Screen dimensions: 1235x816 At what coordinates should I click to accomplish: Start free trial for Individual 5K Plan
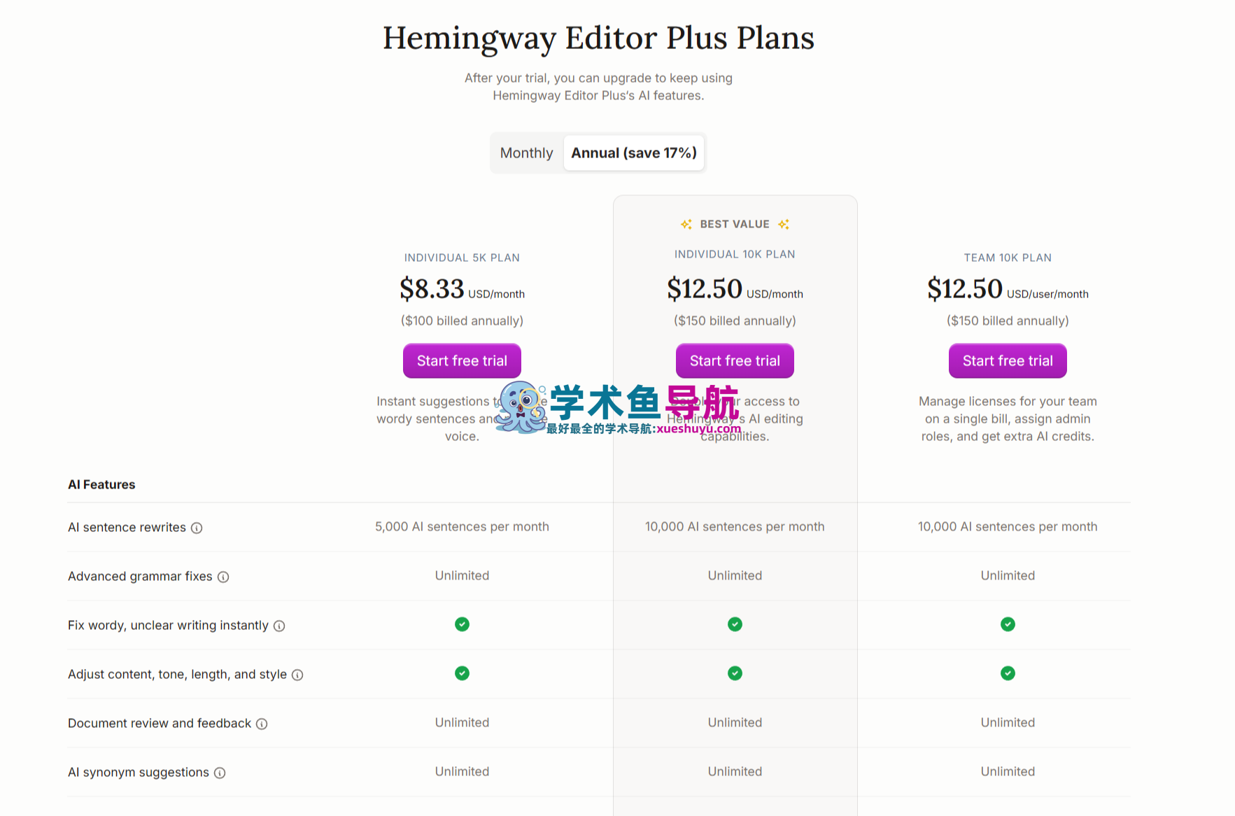462,360
